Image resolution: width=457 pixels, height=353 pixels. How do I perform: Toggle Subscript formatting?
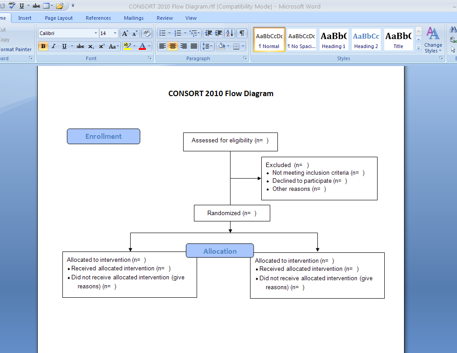(x=91, y=46)
